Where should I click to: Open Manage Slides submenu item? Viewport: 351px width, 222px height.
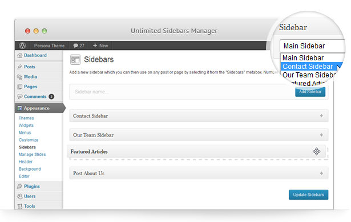coord(32,155)
